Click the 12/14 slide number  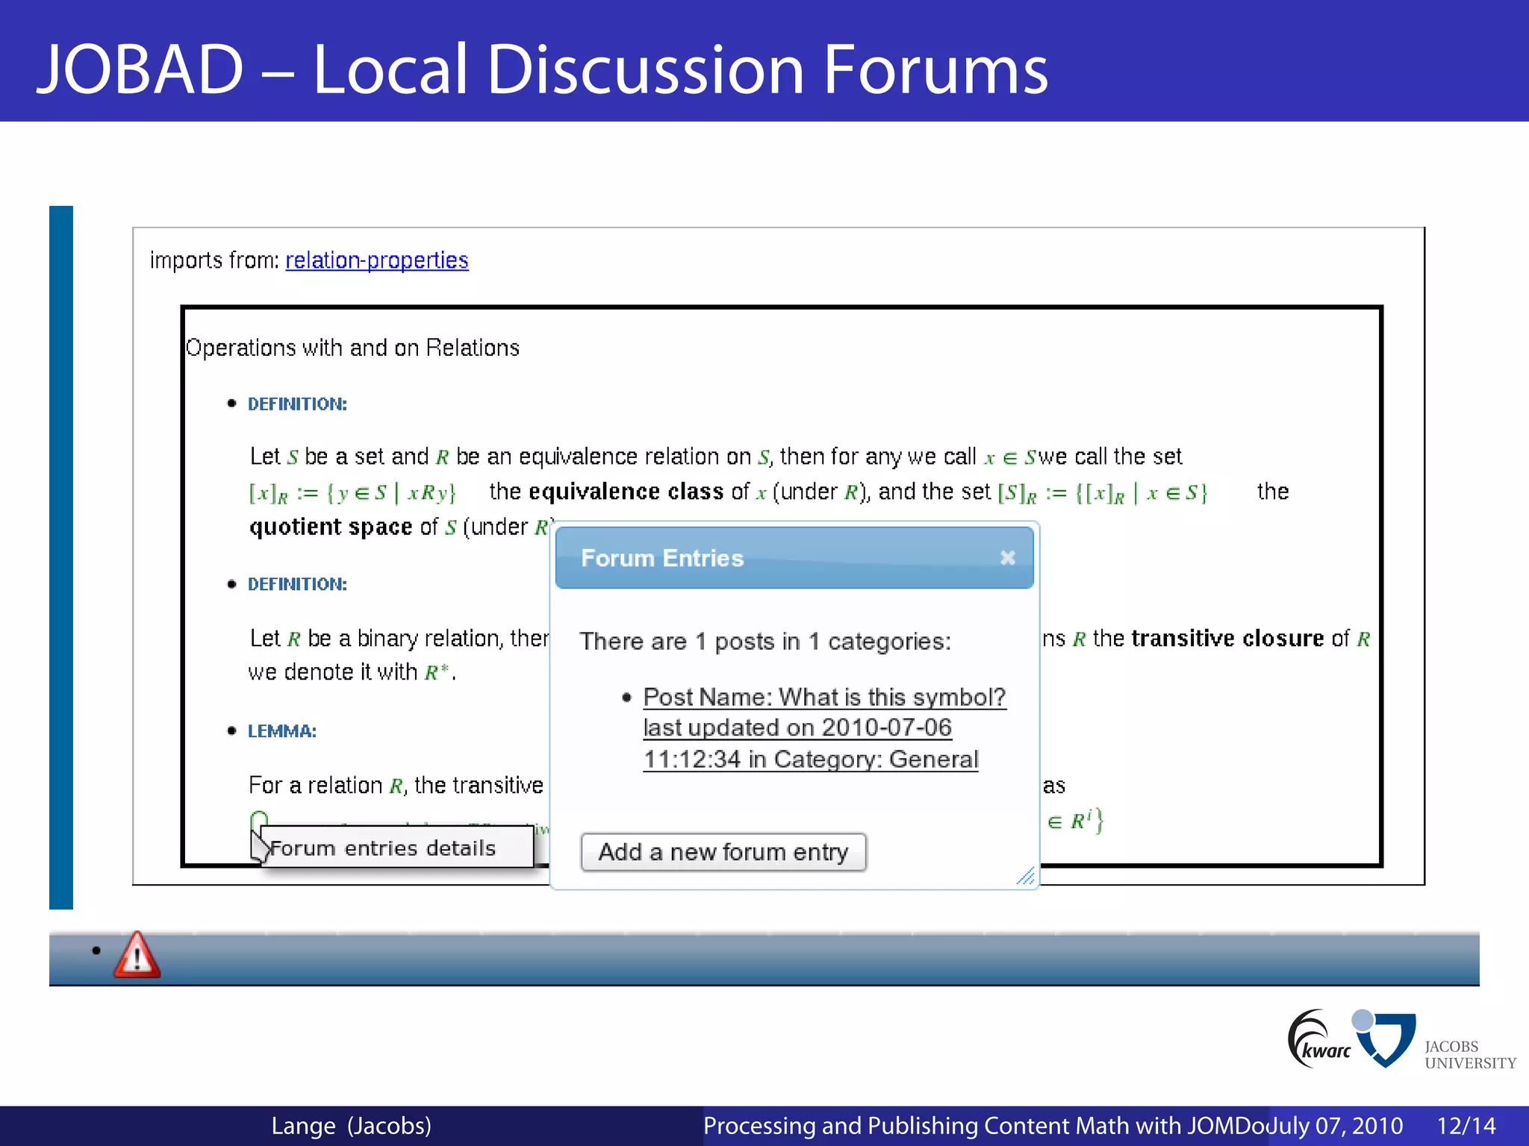(x=1466, y=1126)
